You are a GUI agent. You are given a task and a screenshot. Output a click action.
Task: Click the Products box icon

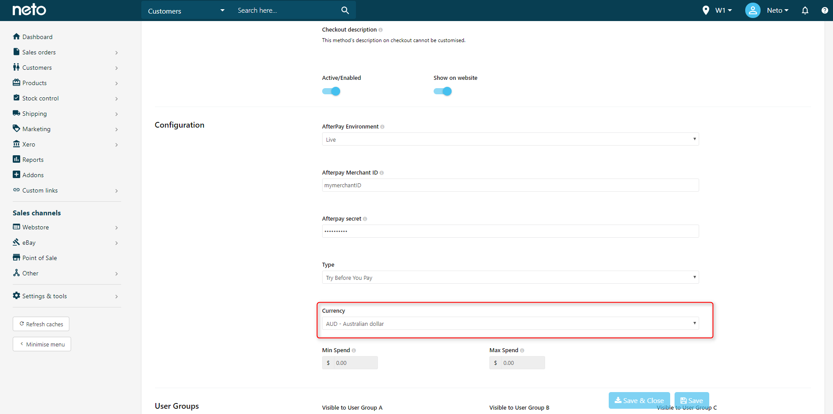click(x=16, y=82)
